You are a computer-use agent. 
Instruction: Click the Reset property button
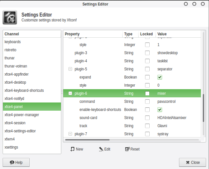132,149
